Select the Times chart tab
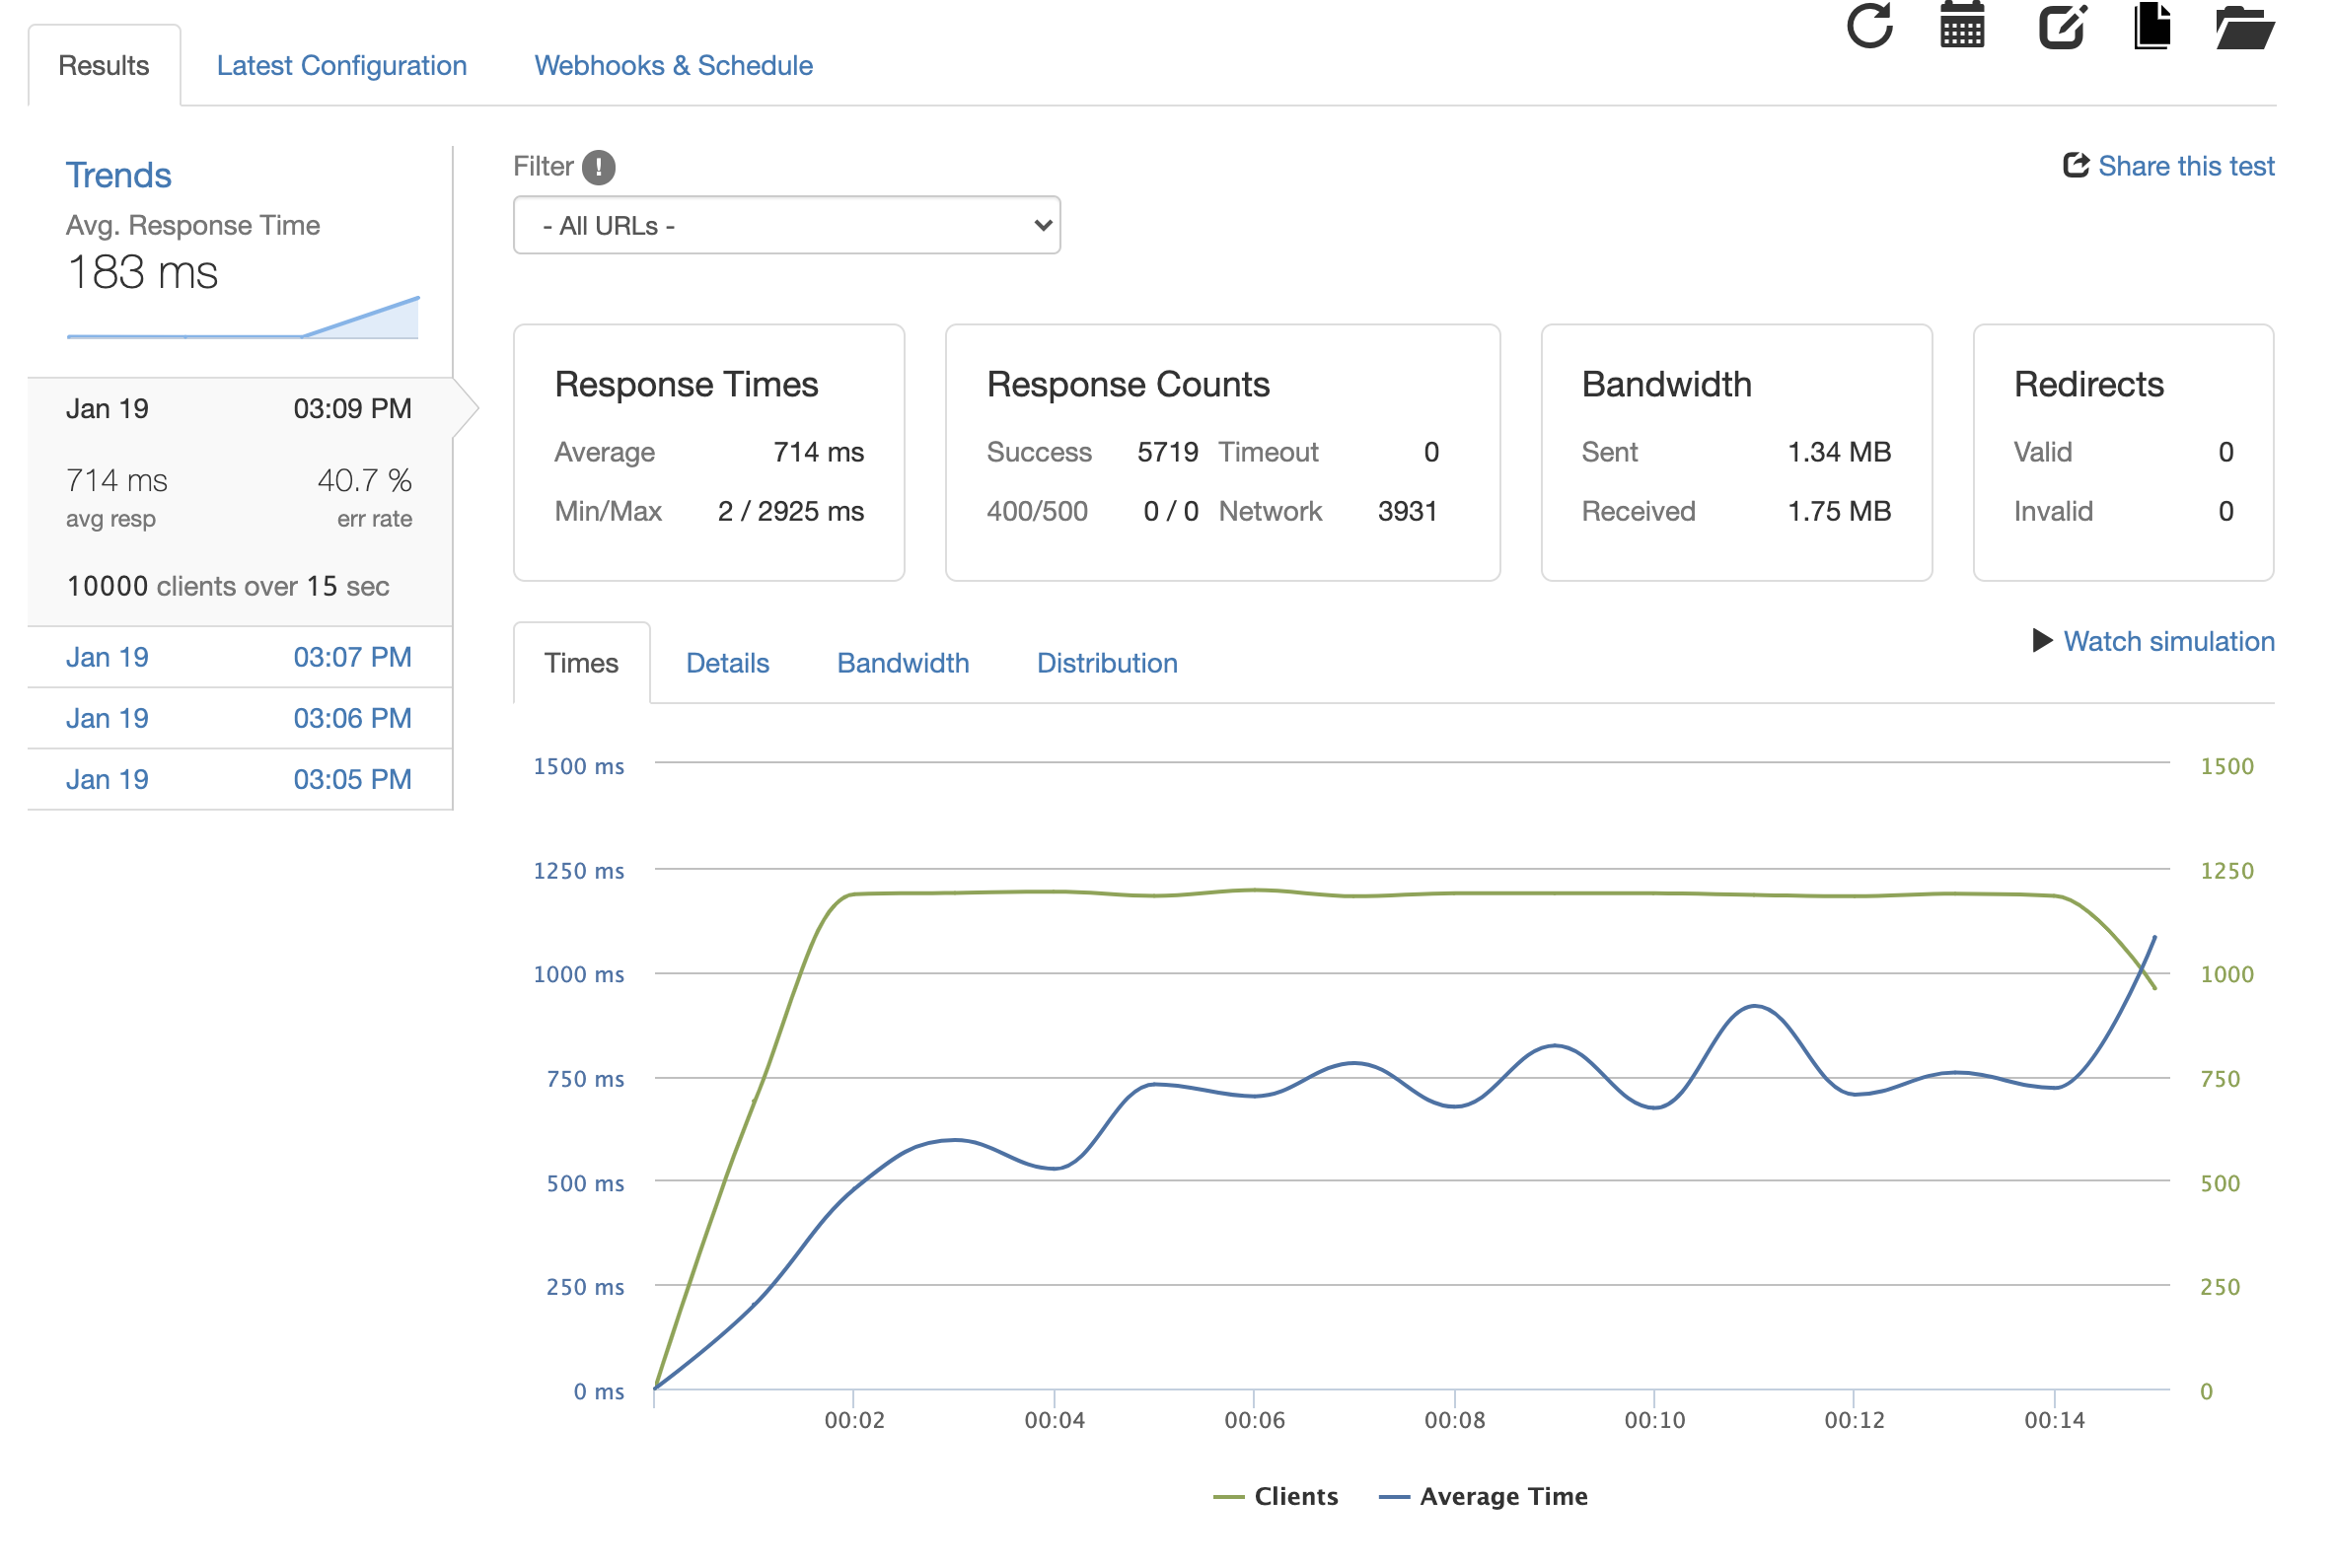This screenshot has height=1568, width=2334. [581, 663]
